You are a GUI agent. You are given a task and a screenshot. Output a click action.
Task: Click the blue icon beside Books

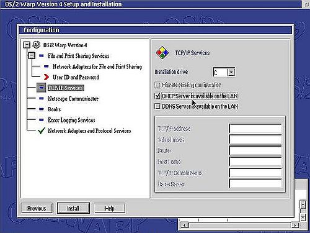(x=42, y=109)
